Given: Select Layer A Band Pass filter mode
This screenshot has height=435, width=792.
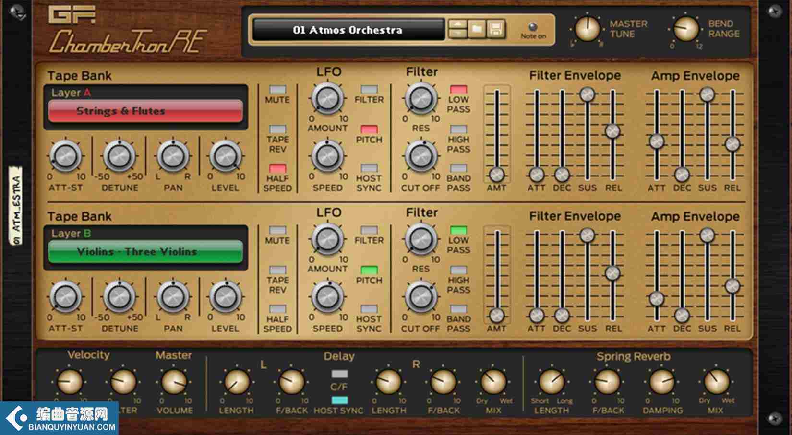Looking at the screenshot, I should click(458, 168).
